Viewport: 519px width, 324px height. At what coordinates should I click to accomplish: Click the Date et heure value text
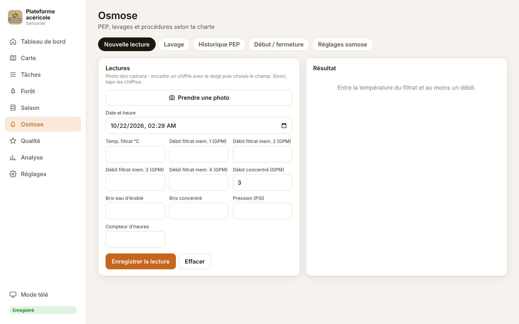(143, 126)
